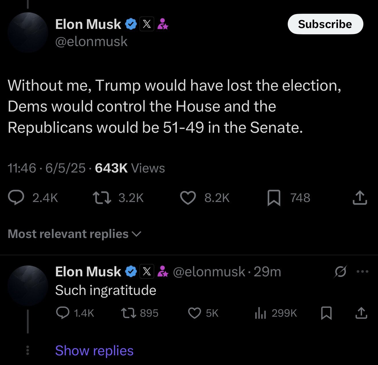Bookmark the main post with 748 bookmarks
Viewport: 378px width, 365px height.
coord(274,198)
